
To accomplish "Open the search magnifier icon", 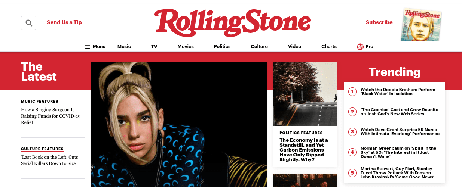I will pos(29,23).
